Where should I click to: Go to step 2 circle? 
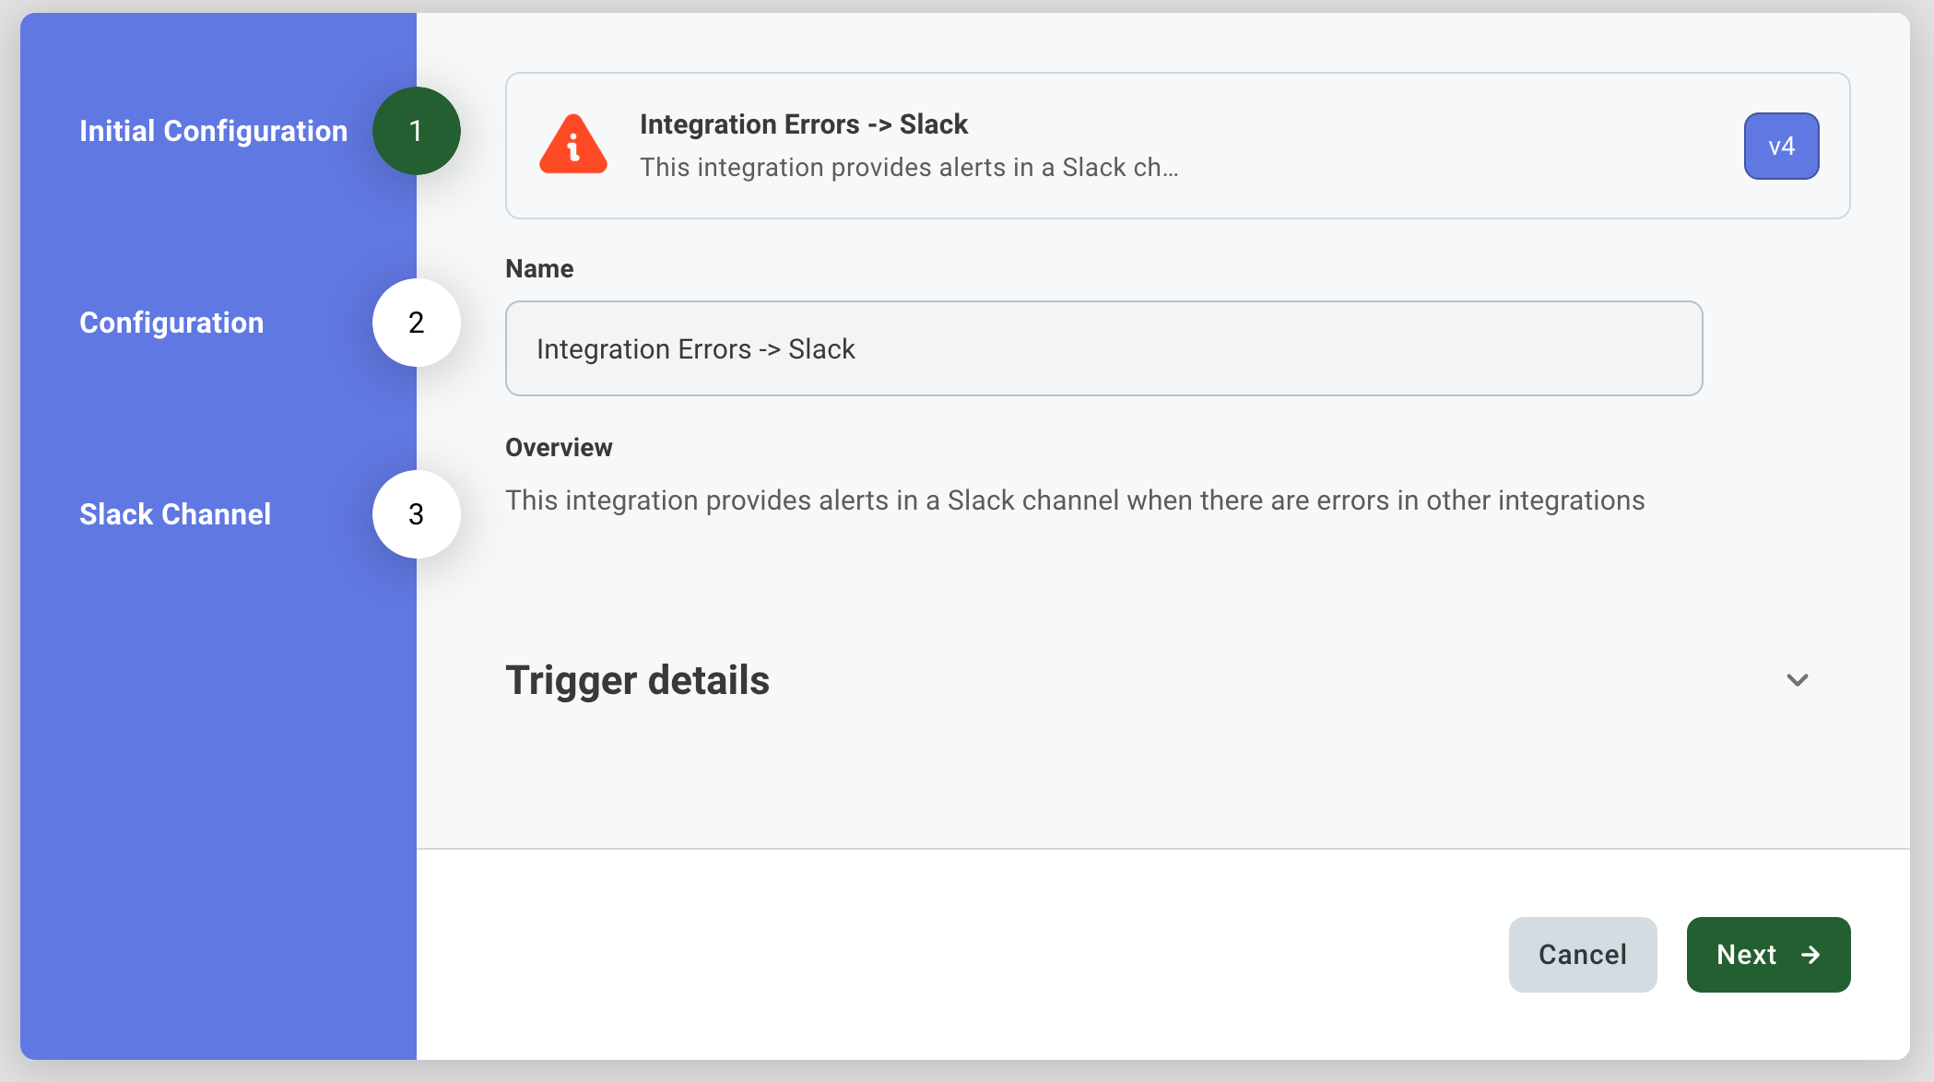417,323
